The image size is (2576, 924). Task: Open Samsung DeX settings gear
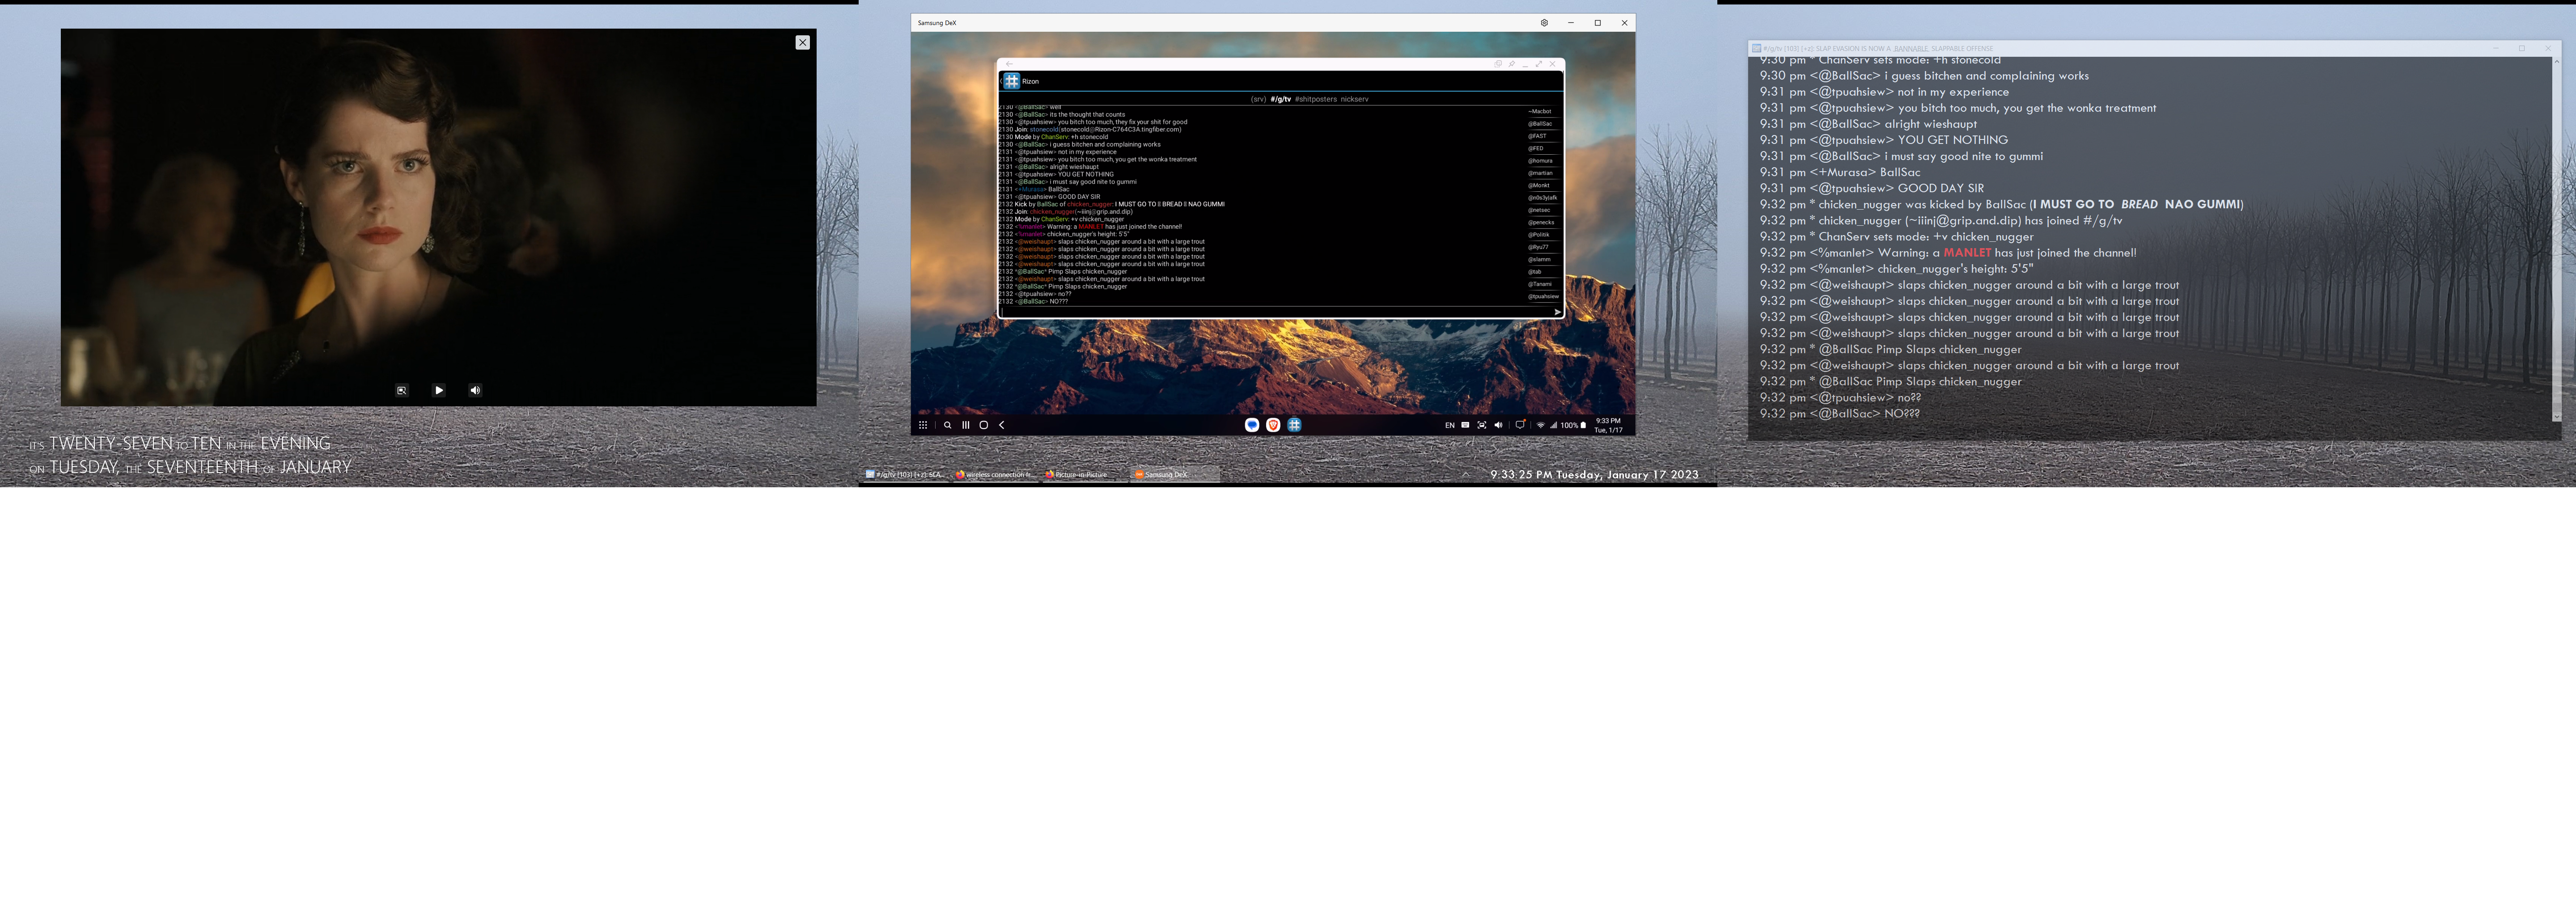pyautogui.click(x=1544, y=22)
